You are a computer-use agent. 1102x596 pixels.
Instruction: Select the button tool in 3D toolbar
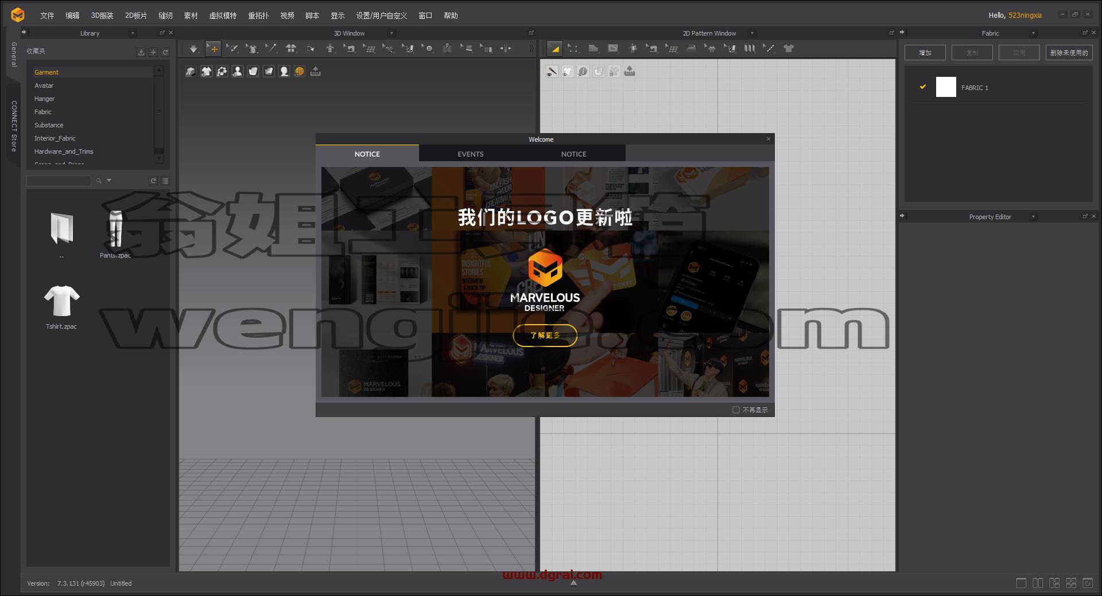click(x=428, y=49)
